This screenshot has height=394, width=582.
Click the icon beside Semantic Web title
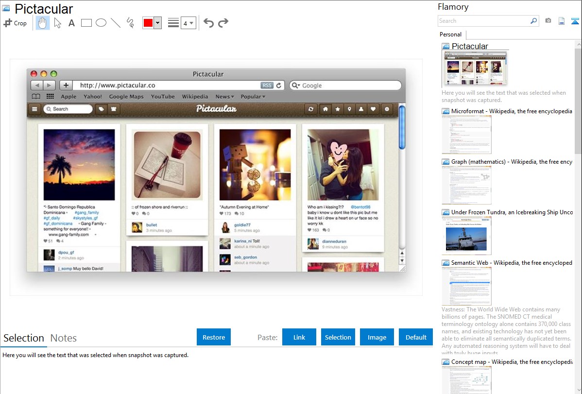445,263
